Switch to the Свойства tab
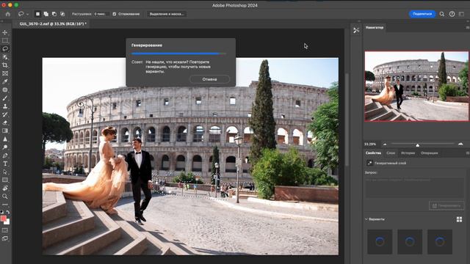The image size is (470, 264). tap(373, 153)
